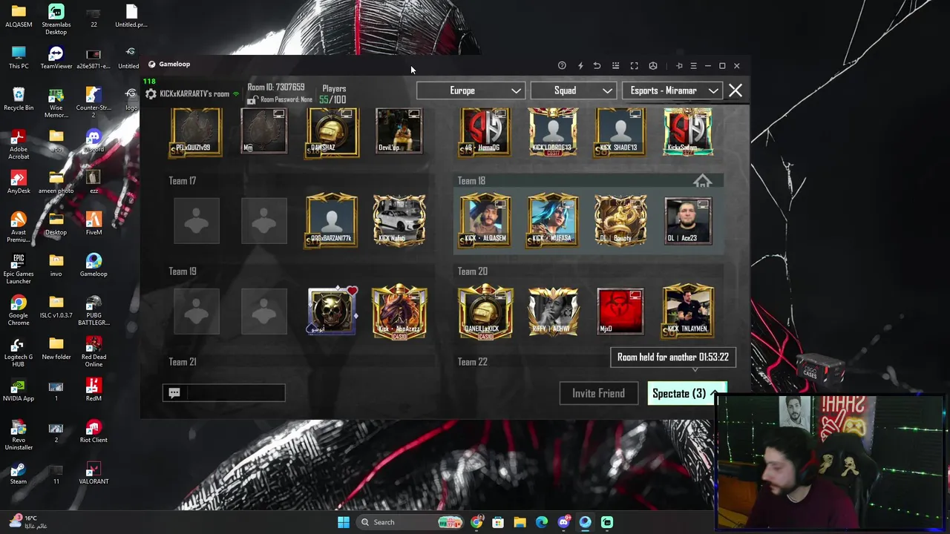
Task: Select player ORGxBARZANI77k avatar
Action: [332, 220]
